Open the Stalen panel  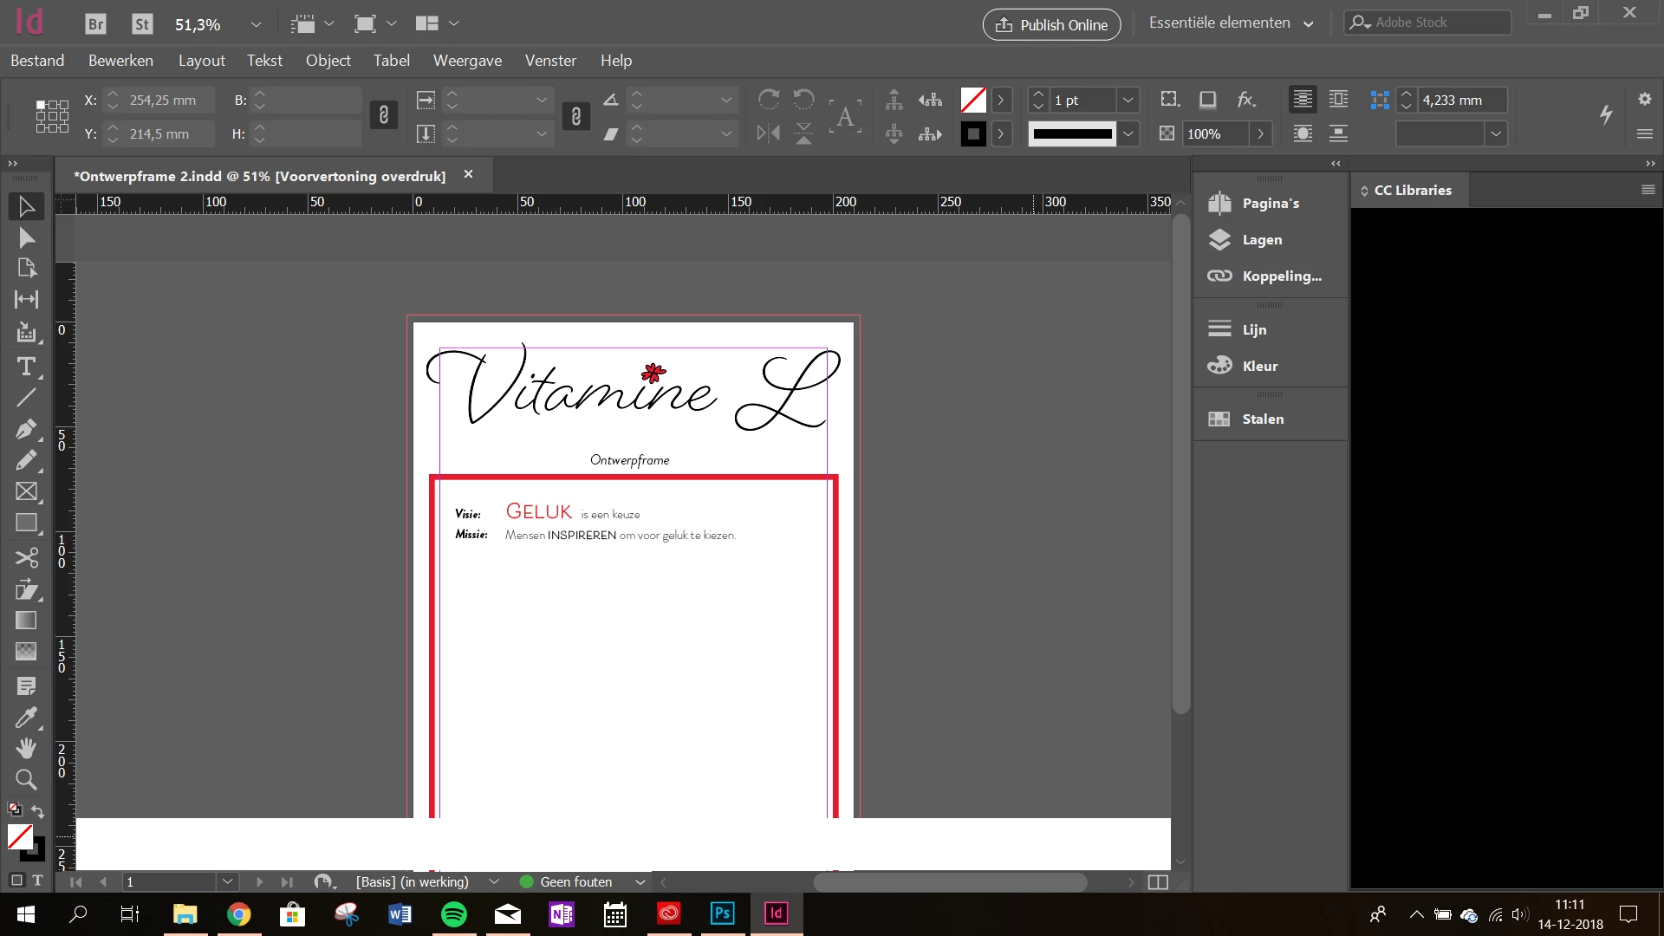click(x=1262, y=419)
